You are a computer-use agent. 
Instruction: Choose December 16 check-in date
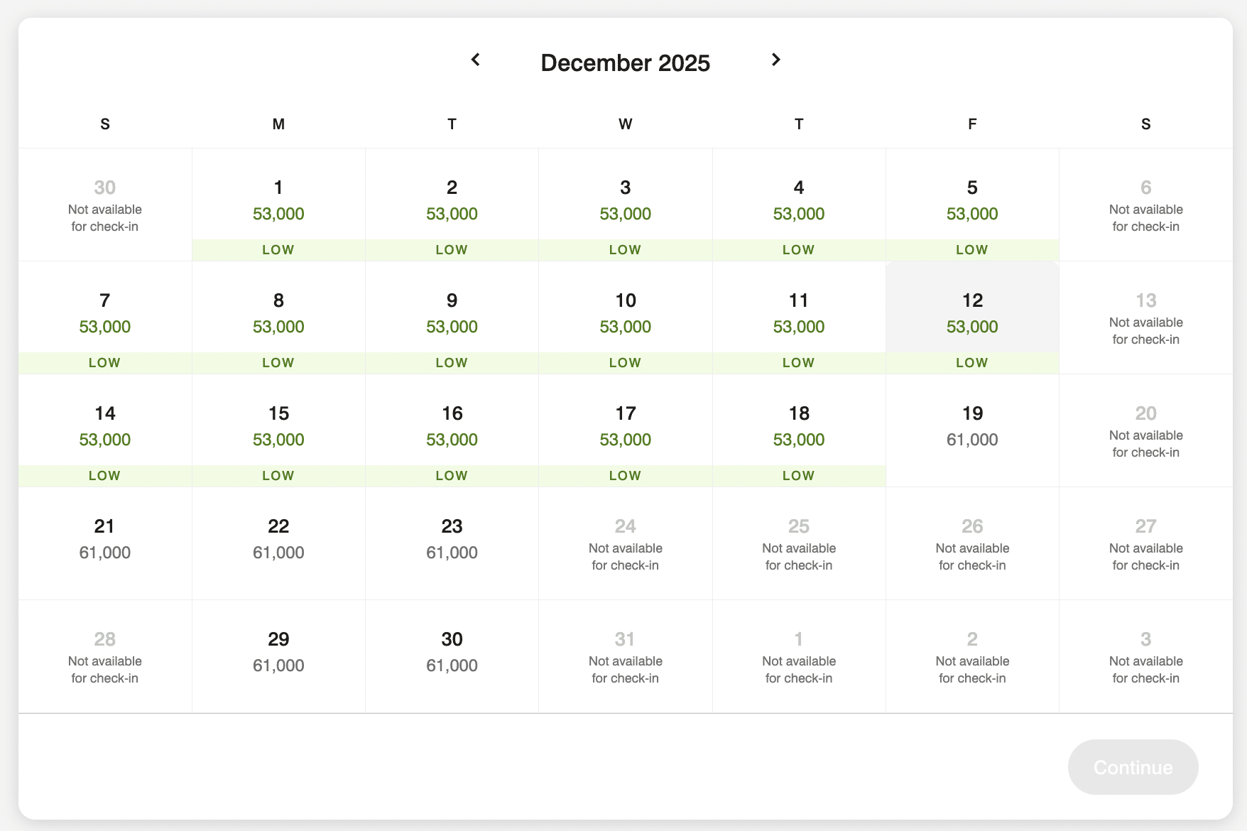pos(452,430)
